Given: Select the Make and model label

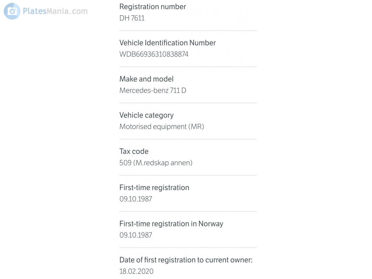Looking at the screenshot, I should pyautogui.click(x=146, y=79).
